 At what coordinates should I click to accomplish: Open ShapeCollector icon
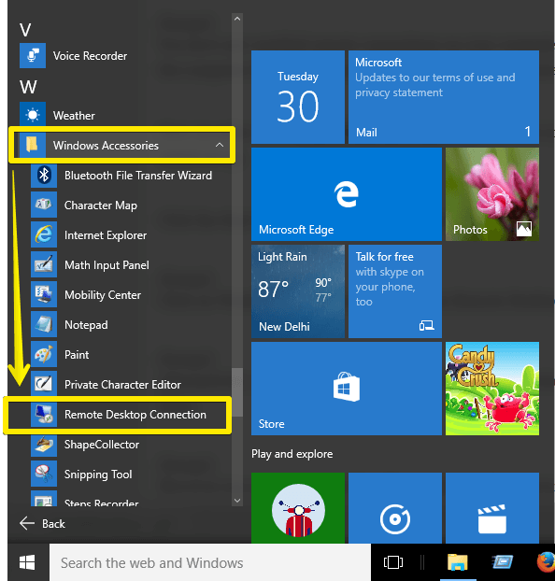coord(44,444)
